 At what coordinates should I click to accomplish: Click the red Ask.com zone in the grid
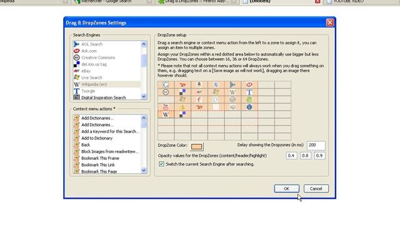coord(249,85)
